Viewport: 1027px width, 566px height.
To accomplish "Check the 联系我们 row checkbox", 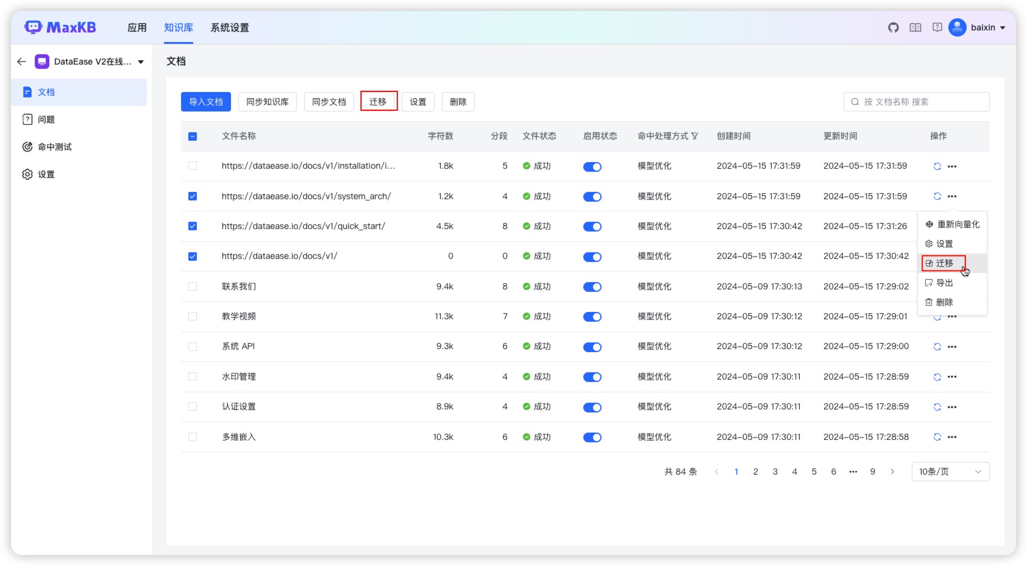I will pos(193,286).
